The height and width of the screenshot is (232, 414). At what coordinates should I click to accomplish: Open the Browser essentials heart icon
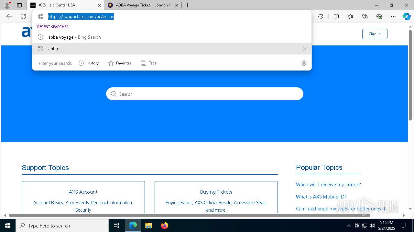[x=379, y=16]
